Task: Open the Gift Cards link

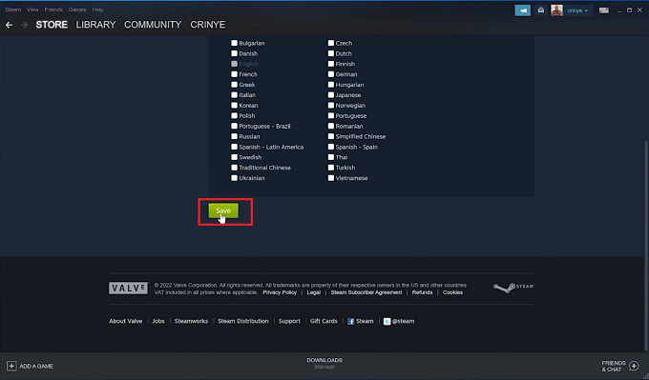Action: pyautogui.click(x=324, y=321)
